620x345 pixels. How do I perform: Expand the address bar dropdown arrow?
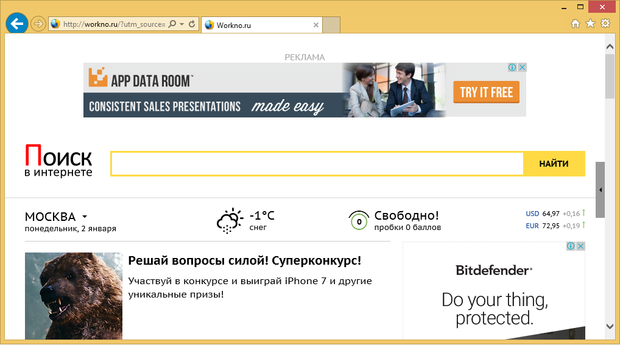tap(181, 24)
